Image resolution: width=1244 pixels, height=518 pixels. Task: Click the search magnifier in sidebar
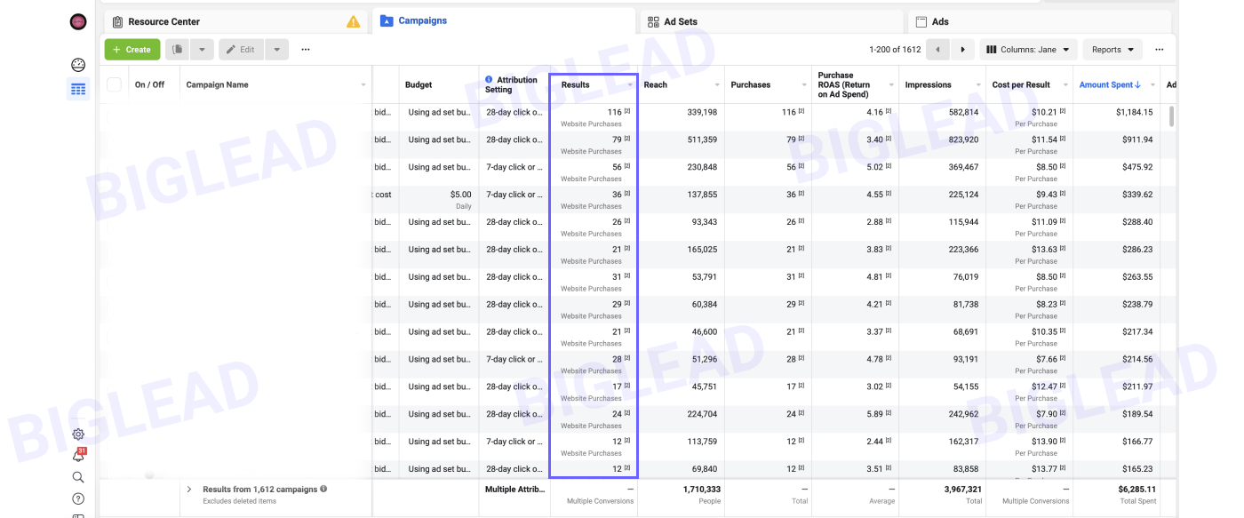click(78, 477)
